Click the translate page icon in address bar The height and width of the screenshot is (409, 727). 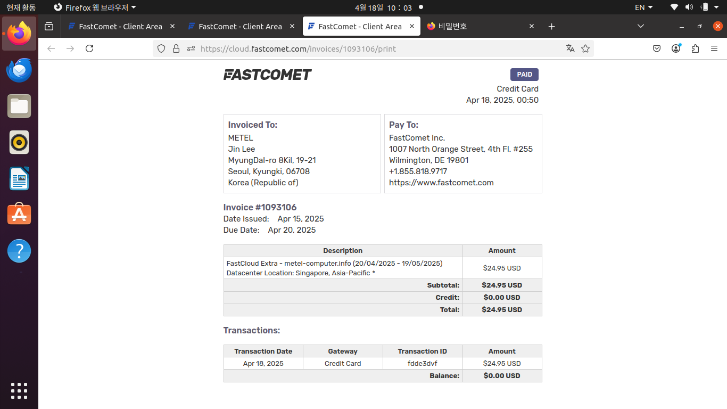click(571, 48)
